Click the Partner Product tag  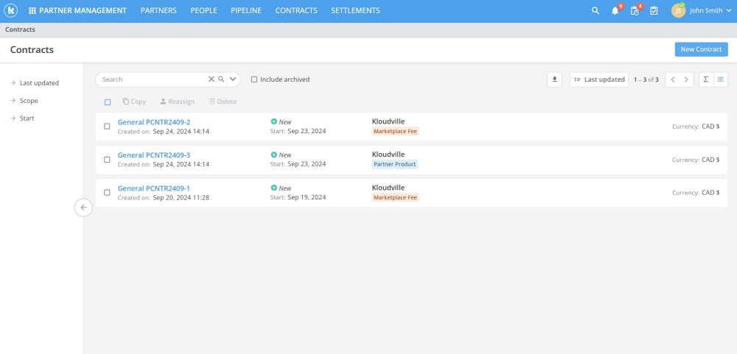395,164
